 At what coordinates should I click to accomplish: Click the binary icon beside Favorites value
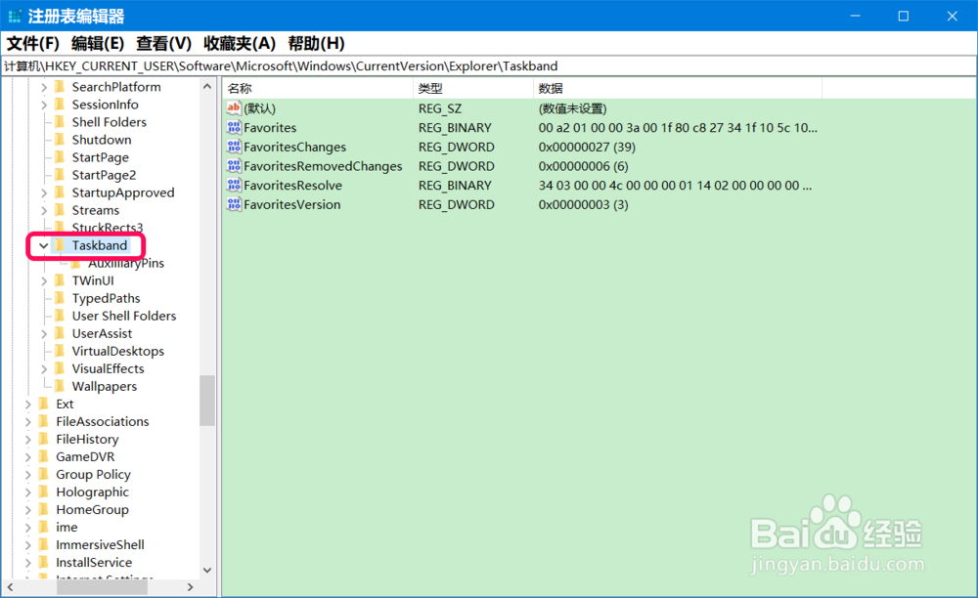234,127
